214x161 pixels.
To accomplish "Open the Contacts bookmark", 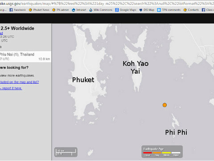I will pyautogui.click(x=191, y=10).
